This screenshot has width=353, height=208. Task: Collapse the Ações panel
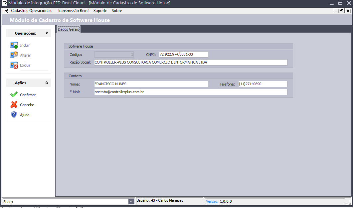(47, 83)
